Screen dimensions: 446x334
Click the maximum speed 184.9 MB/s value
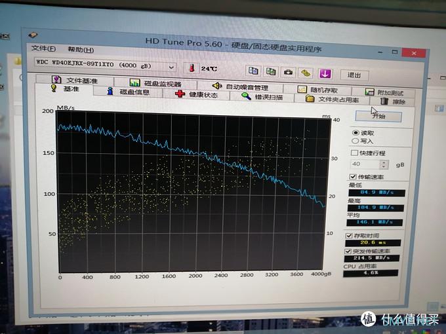point(375,208)
